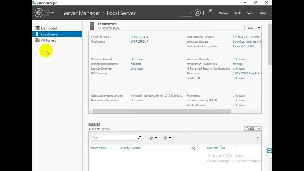Open the Events TASKS dropdown
Screen dimensions: 304x171
(x=253, y=128)
